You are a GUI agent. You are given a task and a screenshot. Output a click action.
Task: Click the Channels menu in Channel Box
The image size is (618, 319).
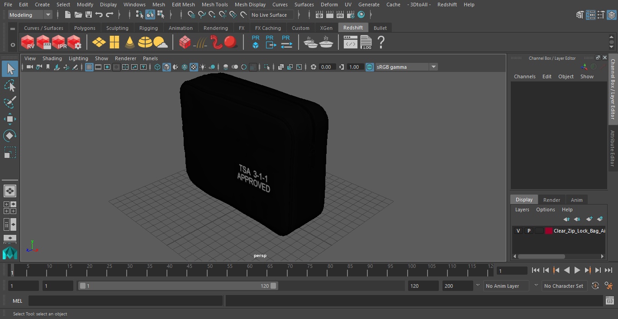click(x=524, y=76)
